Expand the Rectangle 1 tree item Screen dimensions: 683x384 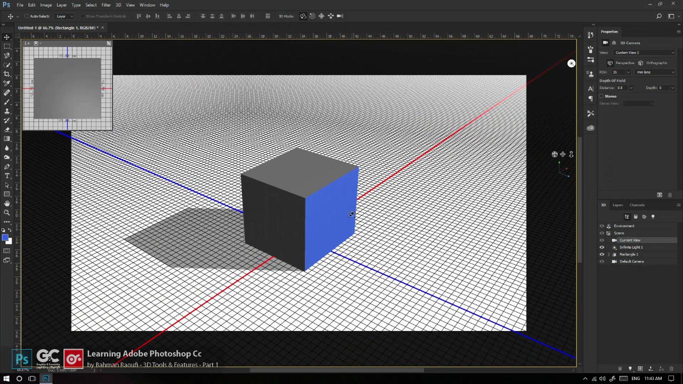point(608,254)
